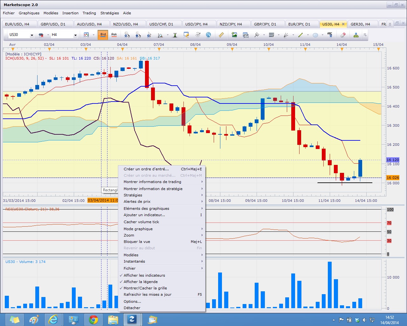Screen dimensions: 407x326
Task: Click 'Détacher' in the context menu
Action: (x=132, y=308)
